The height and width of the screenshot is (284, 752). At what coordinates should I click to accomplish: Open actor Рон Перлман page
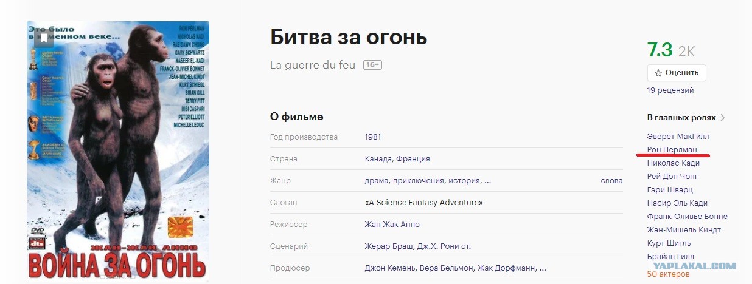672,149
